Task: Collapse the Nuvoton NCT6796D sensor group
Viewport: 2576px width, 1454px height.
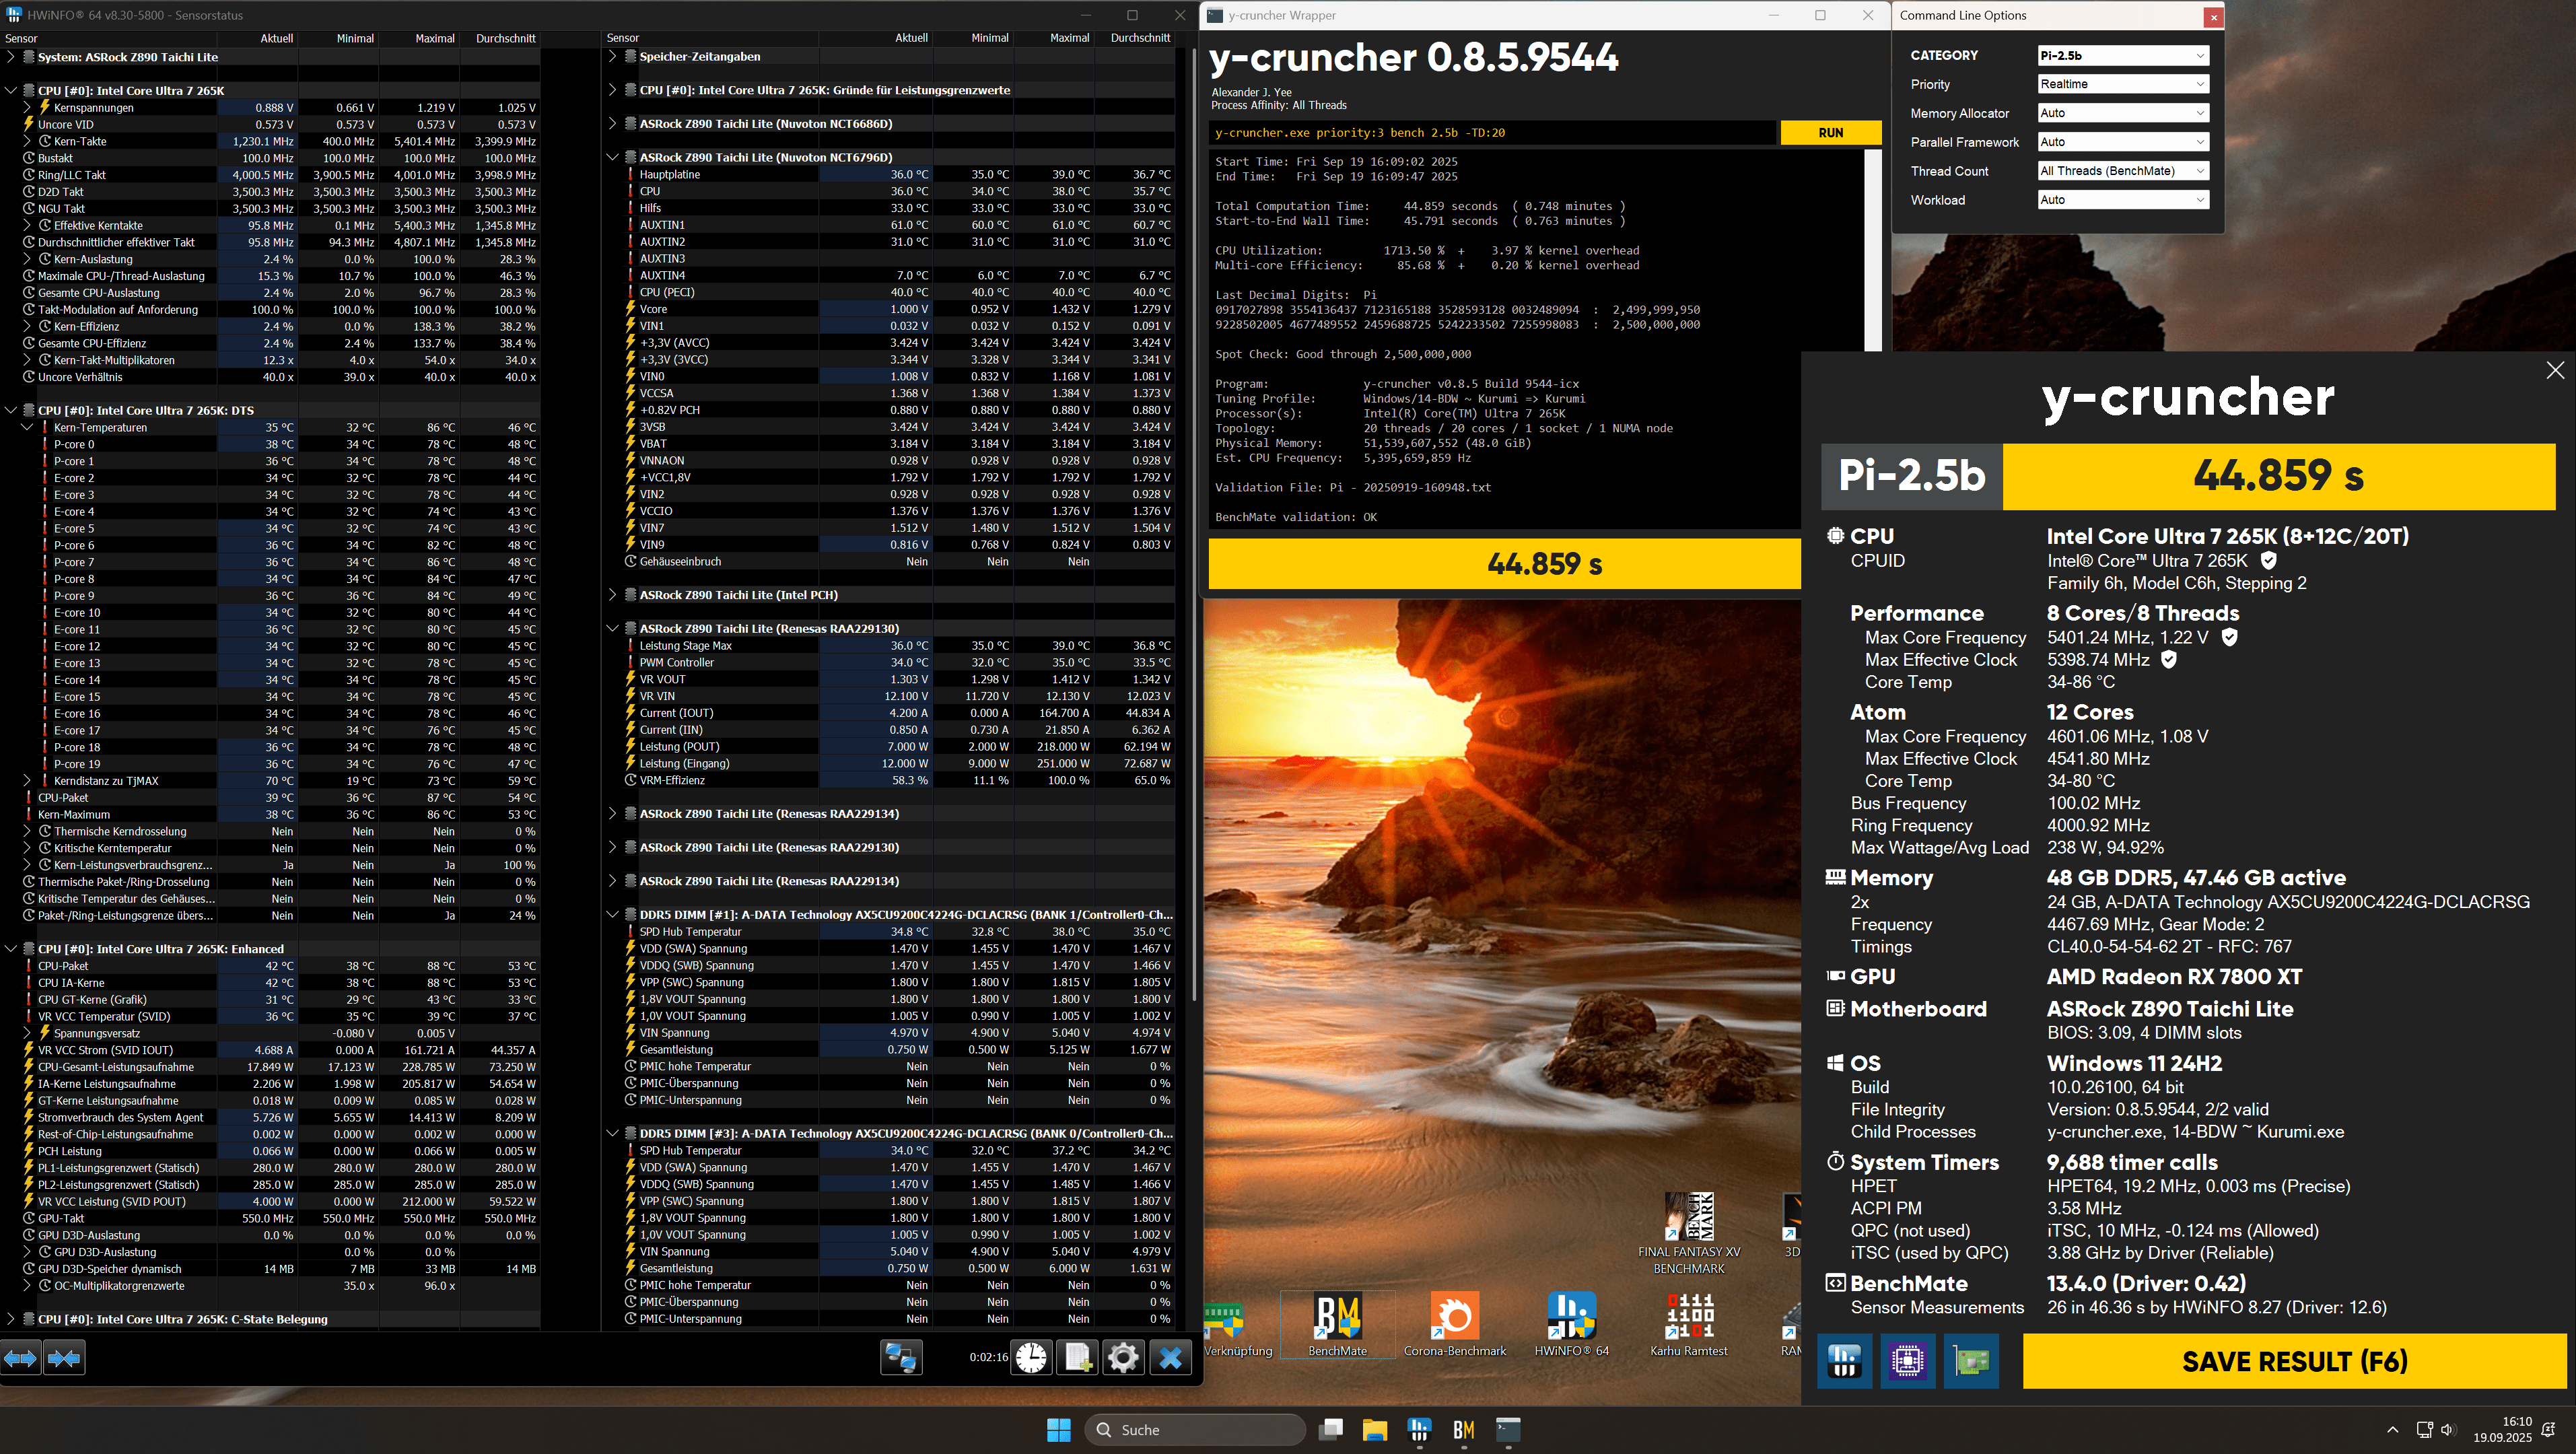Action: [612, 157]
